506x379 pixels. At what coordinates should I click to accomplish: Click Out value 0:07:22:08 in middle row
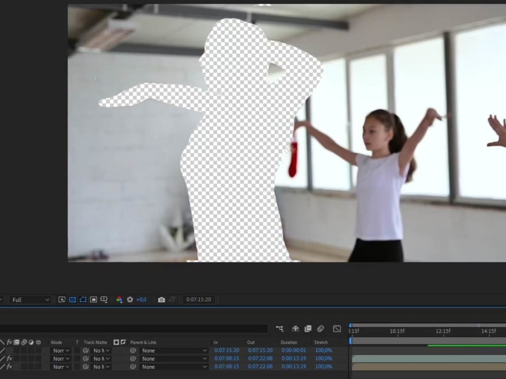[x=261, y=358]
